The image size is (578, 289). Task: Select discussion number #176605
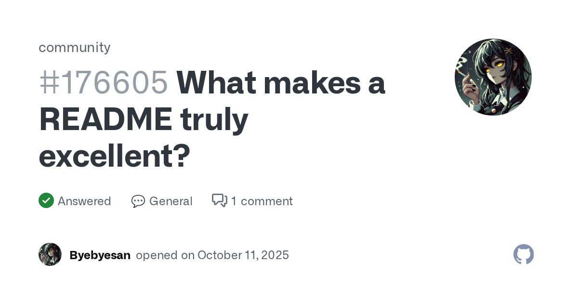(x=104, y=83)
